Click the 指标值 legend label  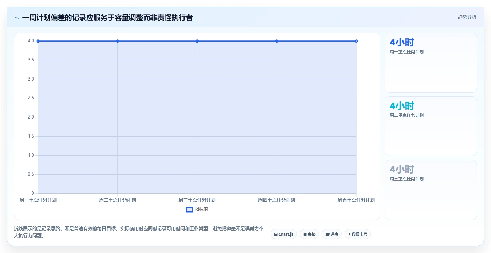coord(201,210)
